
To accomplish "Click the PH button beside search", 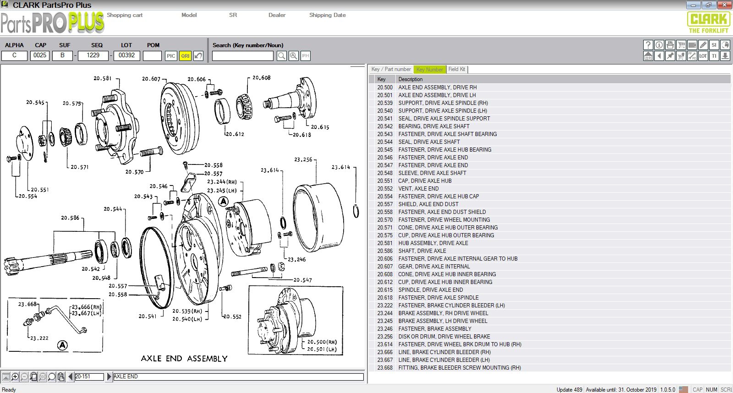I will pos(306,56).
